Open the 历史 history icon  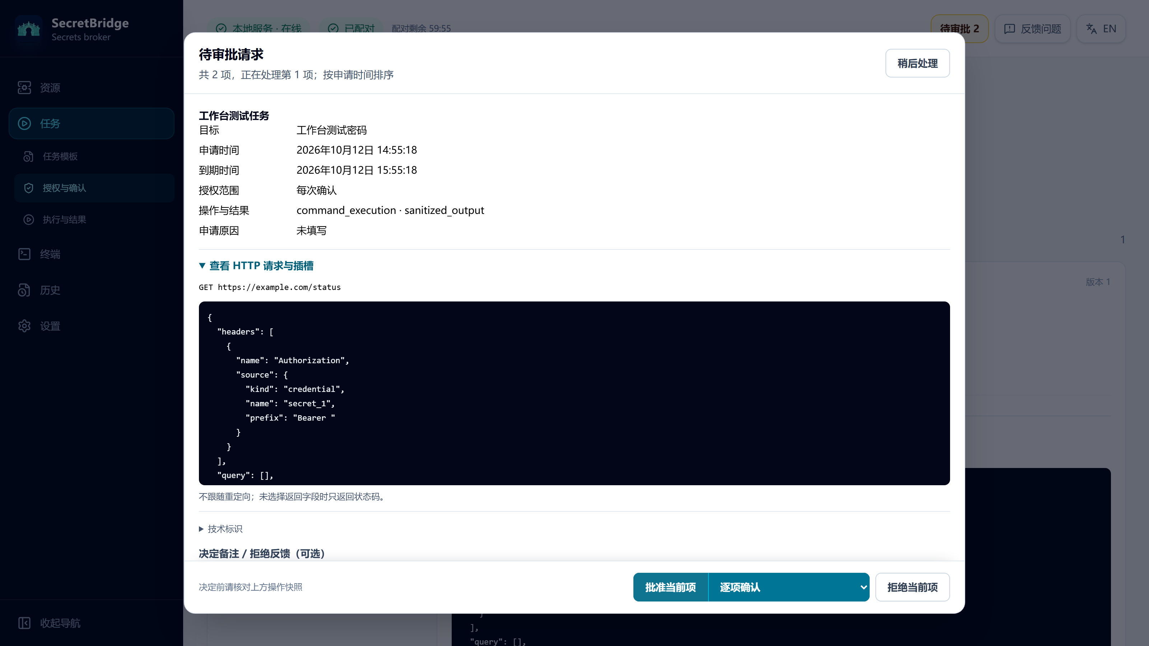tap(24, 290)
